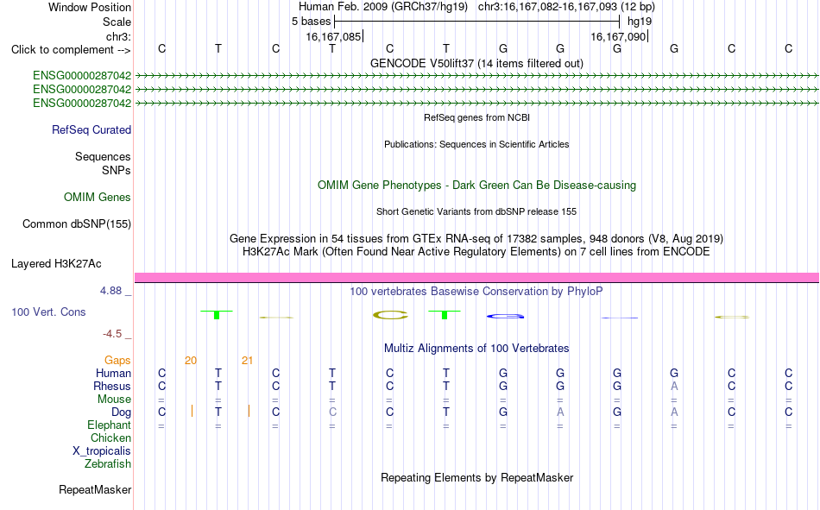Click the -4.5 PhyloP lower limit value

[112, 334]
